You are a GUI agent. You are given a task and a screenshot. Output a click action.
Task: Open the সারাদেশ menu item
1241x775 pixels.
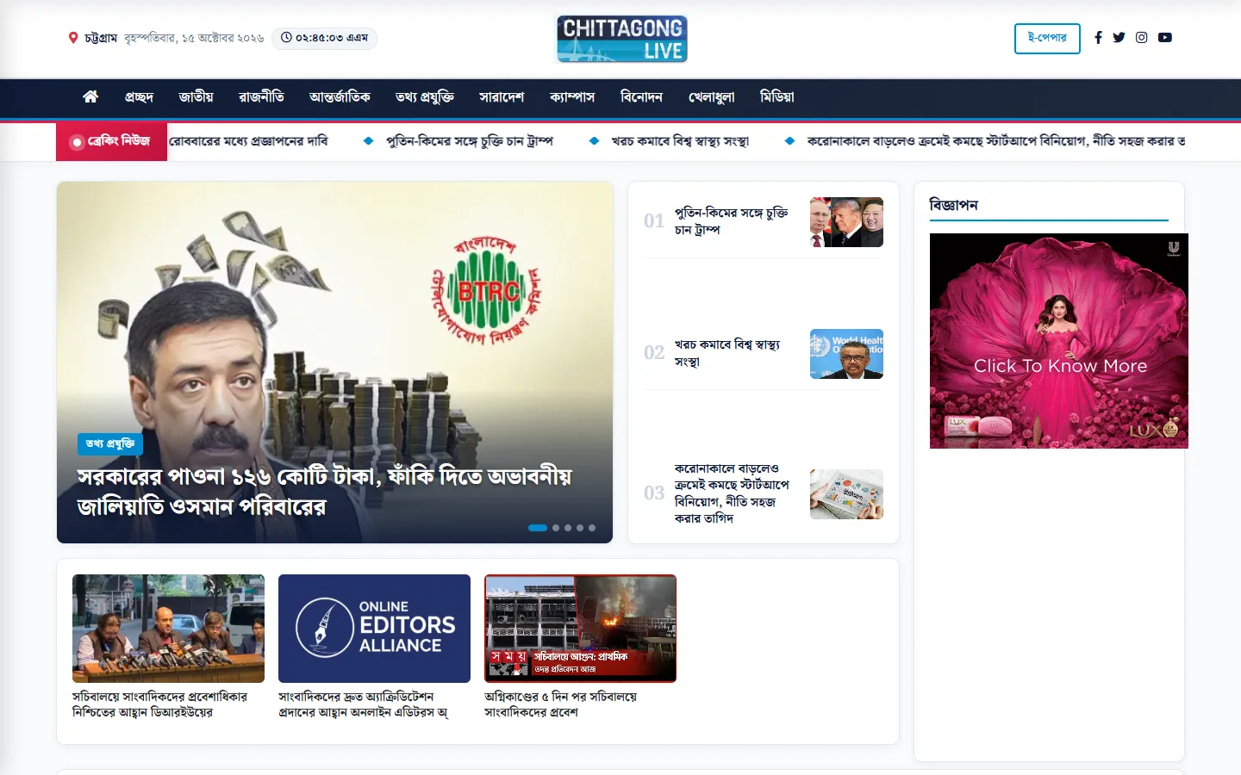pos(502,97)
